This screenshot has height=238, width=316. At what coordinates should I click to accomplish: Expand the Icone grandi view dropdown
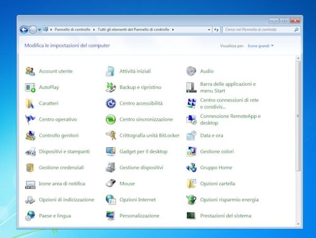tap(261, 46)
